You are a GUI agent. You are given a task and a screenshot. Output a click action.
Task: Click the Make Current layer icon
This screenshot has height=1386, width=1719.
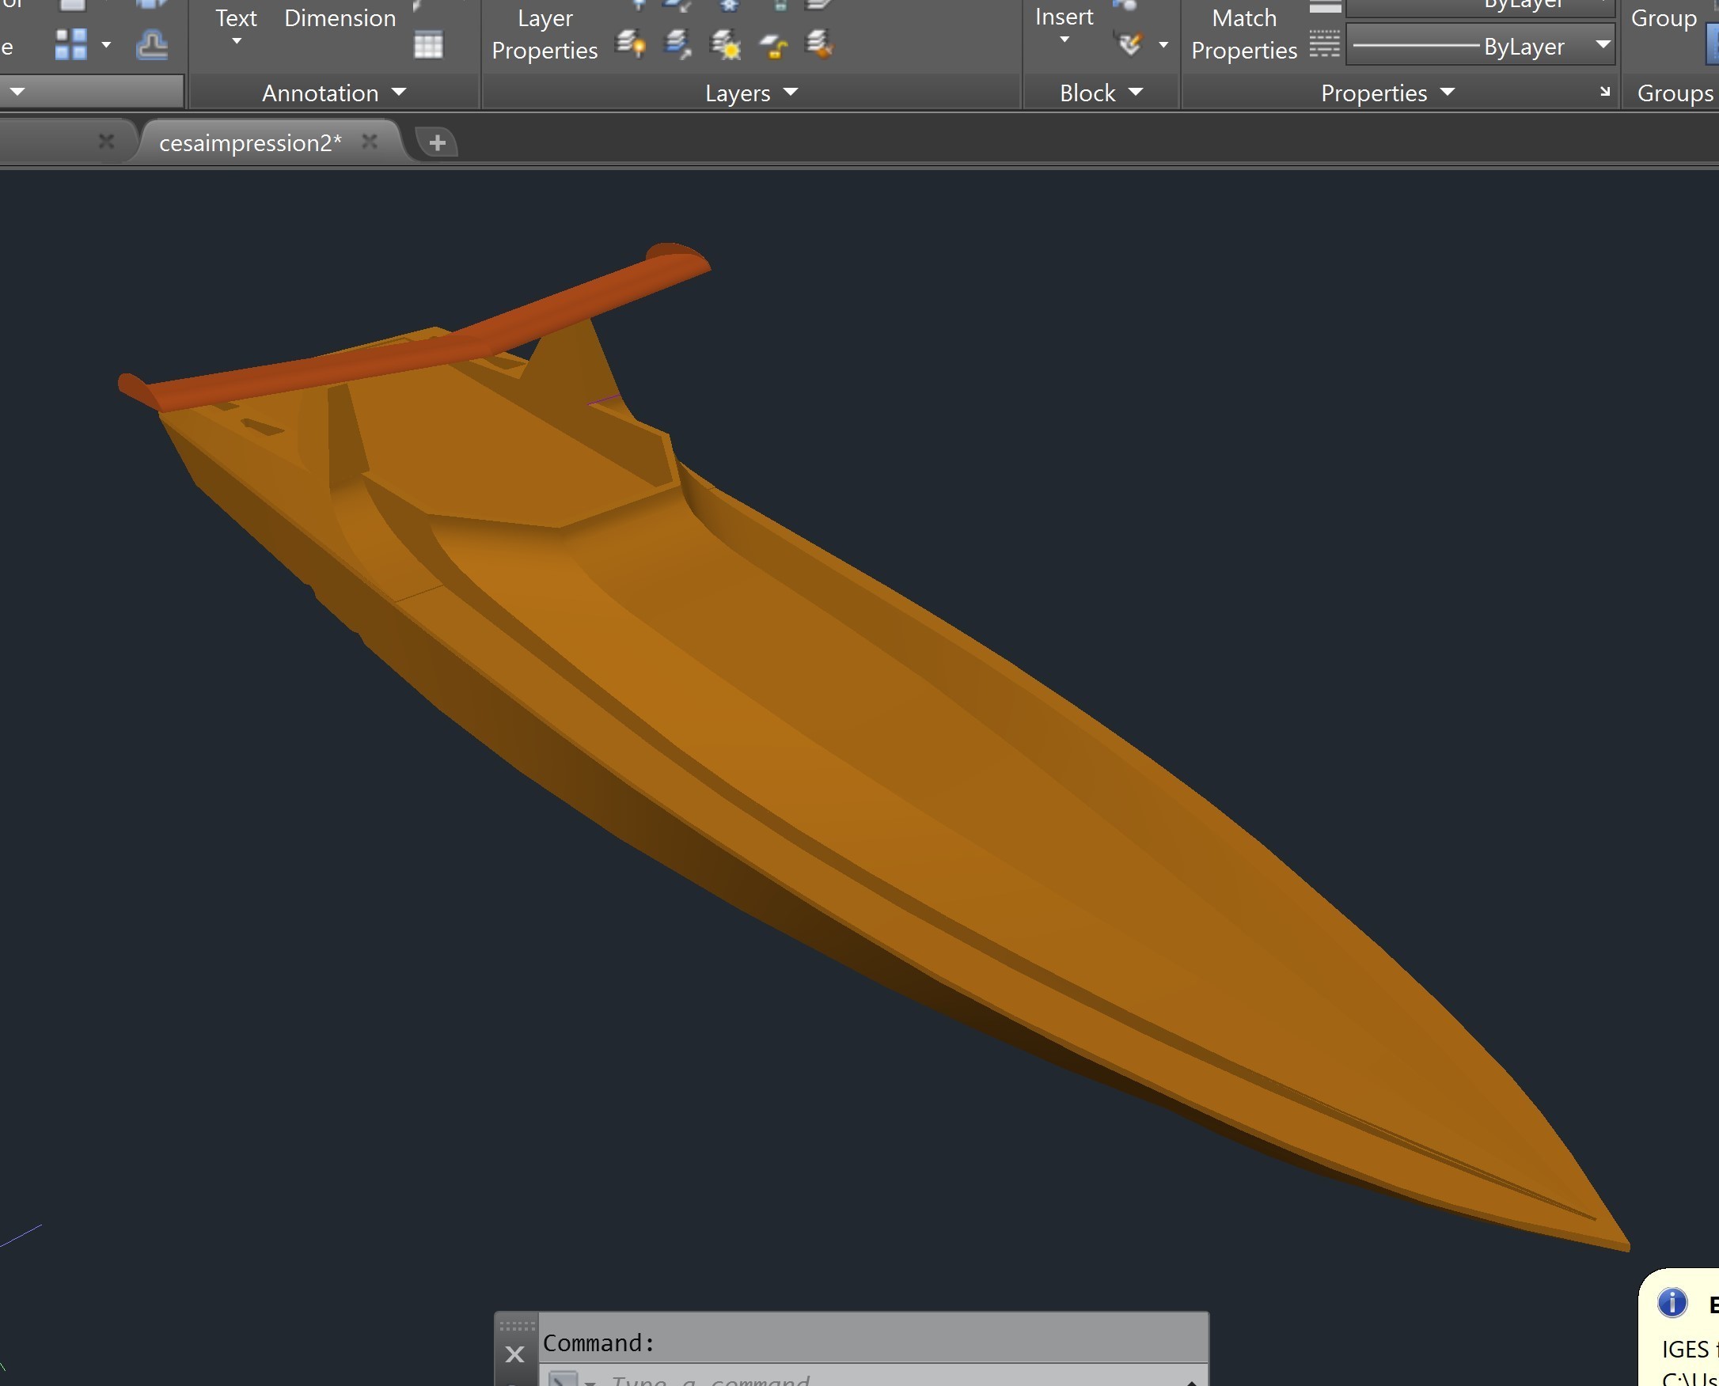(x=678, y=45)
